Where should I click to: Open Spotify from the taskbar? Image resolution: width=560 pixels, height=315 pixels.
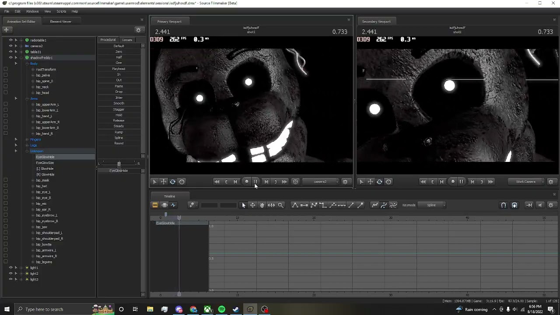[222, 309]
